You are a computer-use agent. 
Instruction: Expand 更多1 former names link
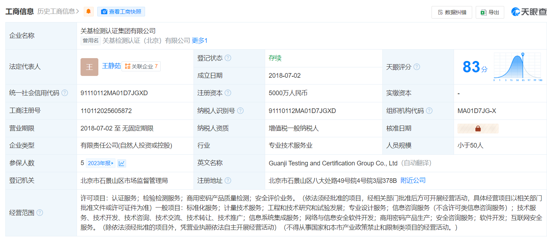(200, 41)
